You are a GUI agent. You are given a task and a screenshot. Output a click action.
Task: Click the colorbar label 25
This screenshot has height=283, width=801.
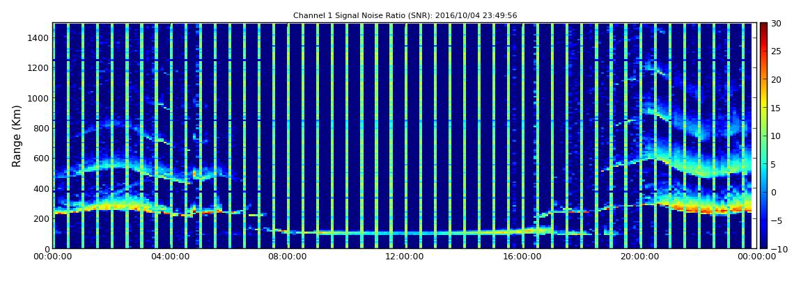[777, 51]
